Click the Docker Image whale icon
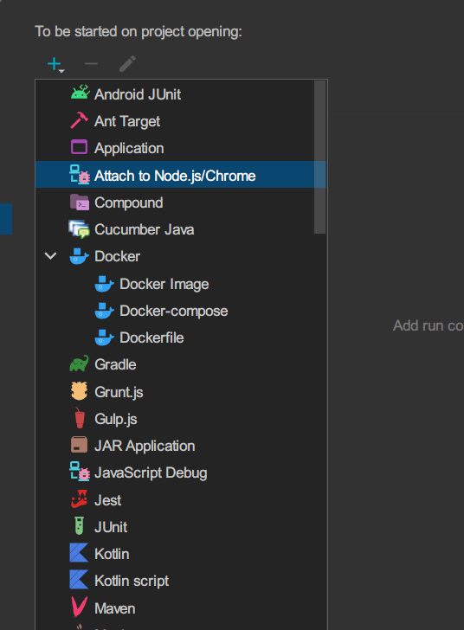 (104, 284)
